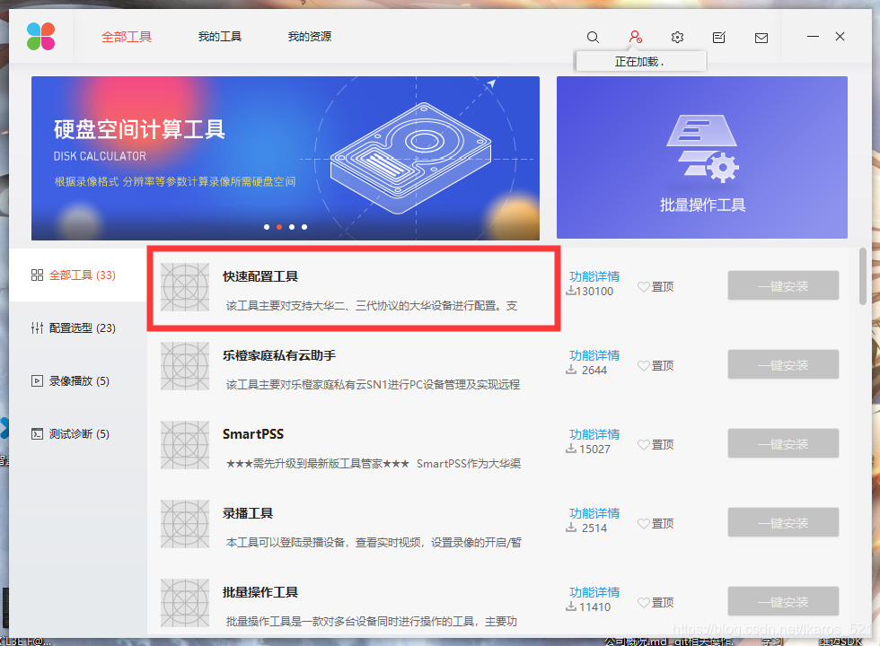Screen dimensions: 880x646
Task: Open the search magnifier icon
Action: pyautogui.click(x=593, y=37)
